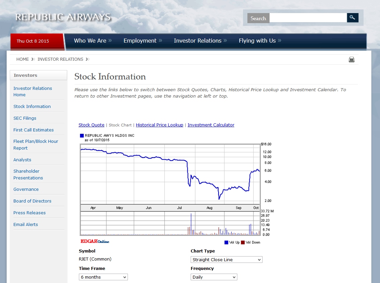The width and height of the screenshot is (380, 283).
Task: Switch to Historical Price Lookup
Action: click(159, 125)
